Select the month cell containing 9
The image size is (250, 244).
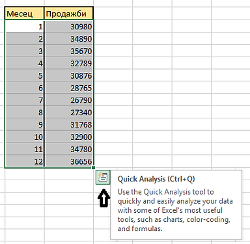(24, 124)
